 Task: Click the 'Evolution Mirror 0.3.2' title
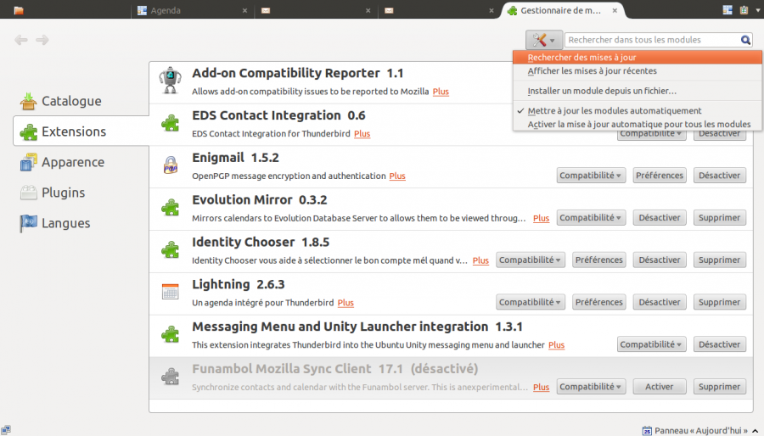click(x=259, y=200)
